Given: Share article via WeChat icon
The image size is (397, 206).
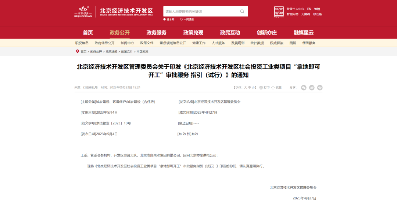Looking at the screenshot, I should [304, 88].
